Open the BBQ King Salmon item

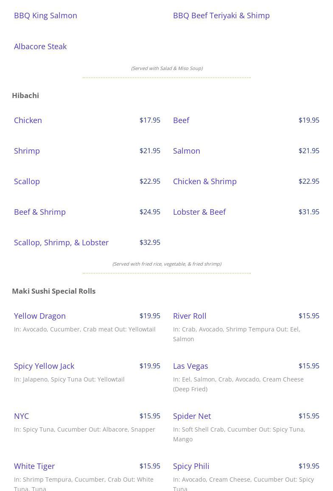coord(45,15)
